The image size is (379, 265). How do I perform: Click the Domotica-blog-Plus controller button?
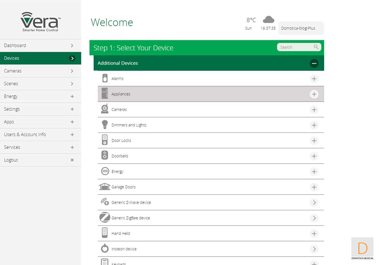pyautogui.click(x=301, y=28)
